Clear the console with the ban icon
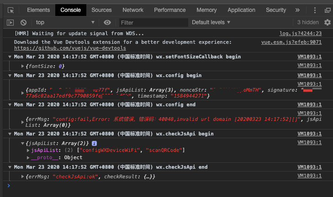 23,22
